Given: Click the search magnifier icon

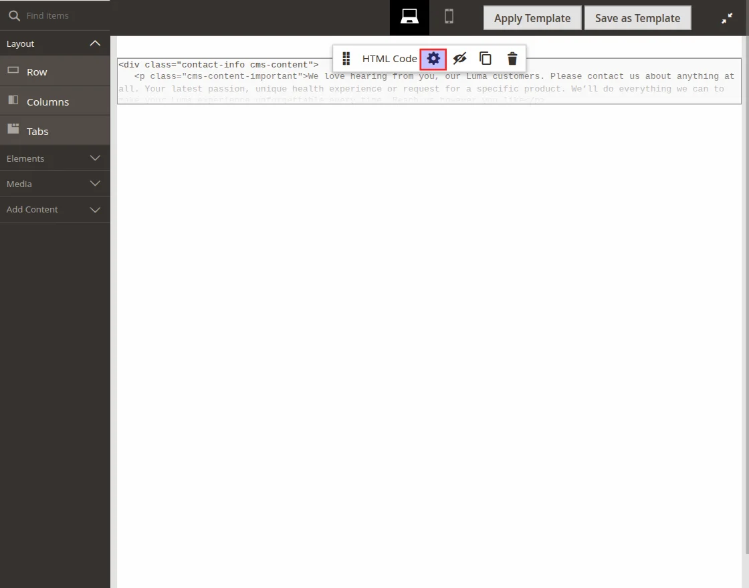Looking at the screenshot, I should pos(14,15).
